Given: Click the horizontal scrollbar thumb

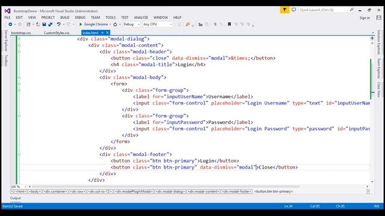Looking at the screenshot, I should (x=166, y=187).
